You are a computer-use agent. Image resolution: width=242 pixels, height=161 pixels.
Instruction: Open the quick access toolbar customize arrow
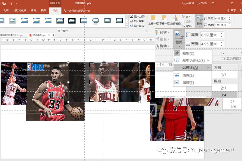(x=16, y=3)
